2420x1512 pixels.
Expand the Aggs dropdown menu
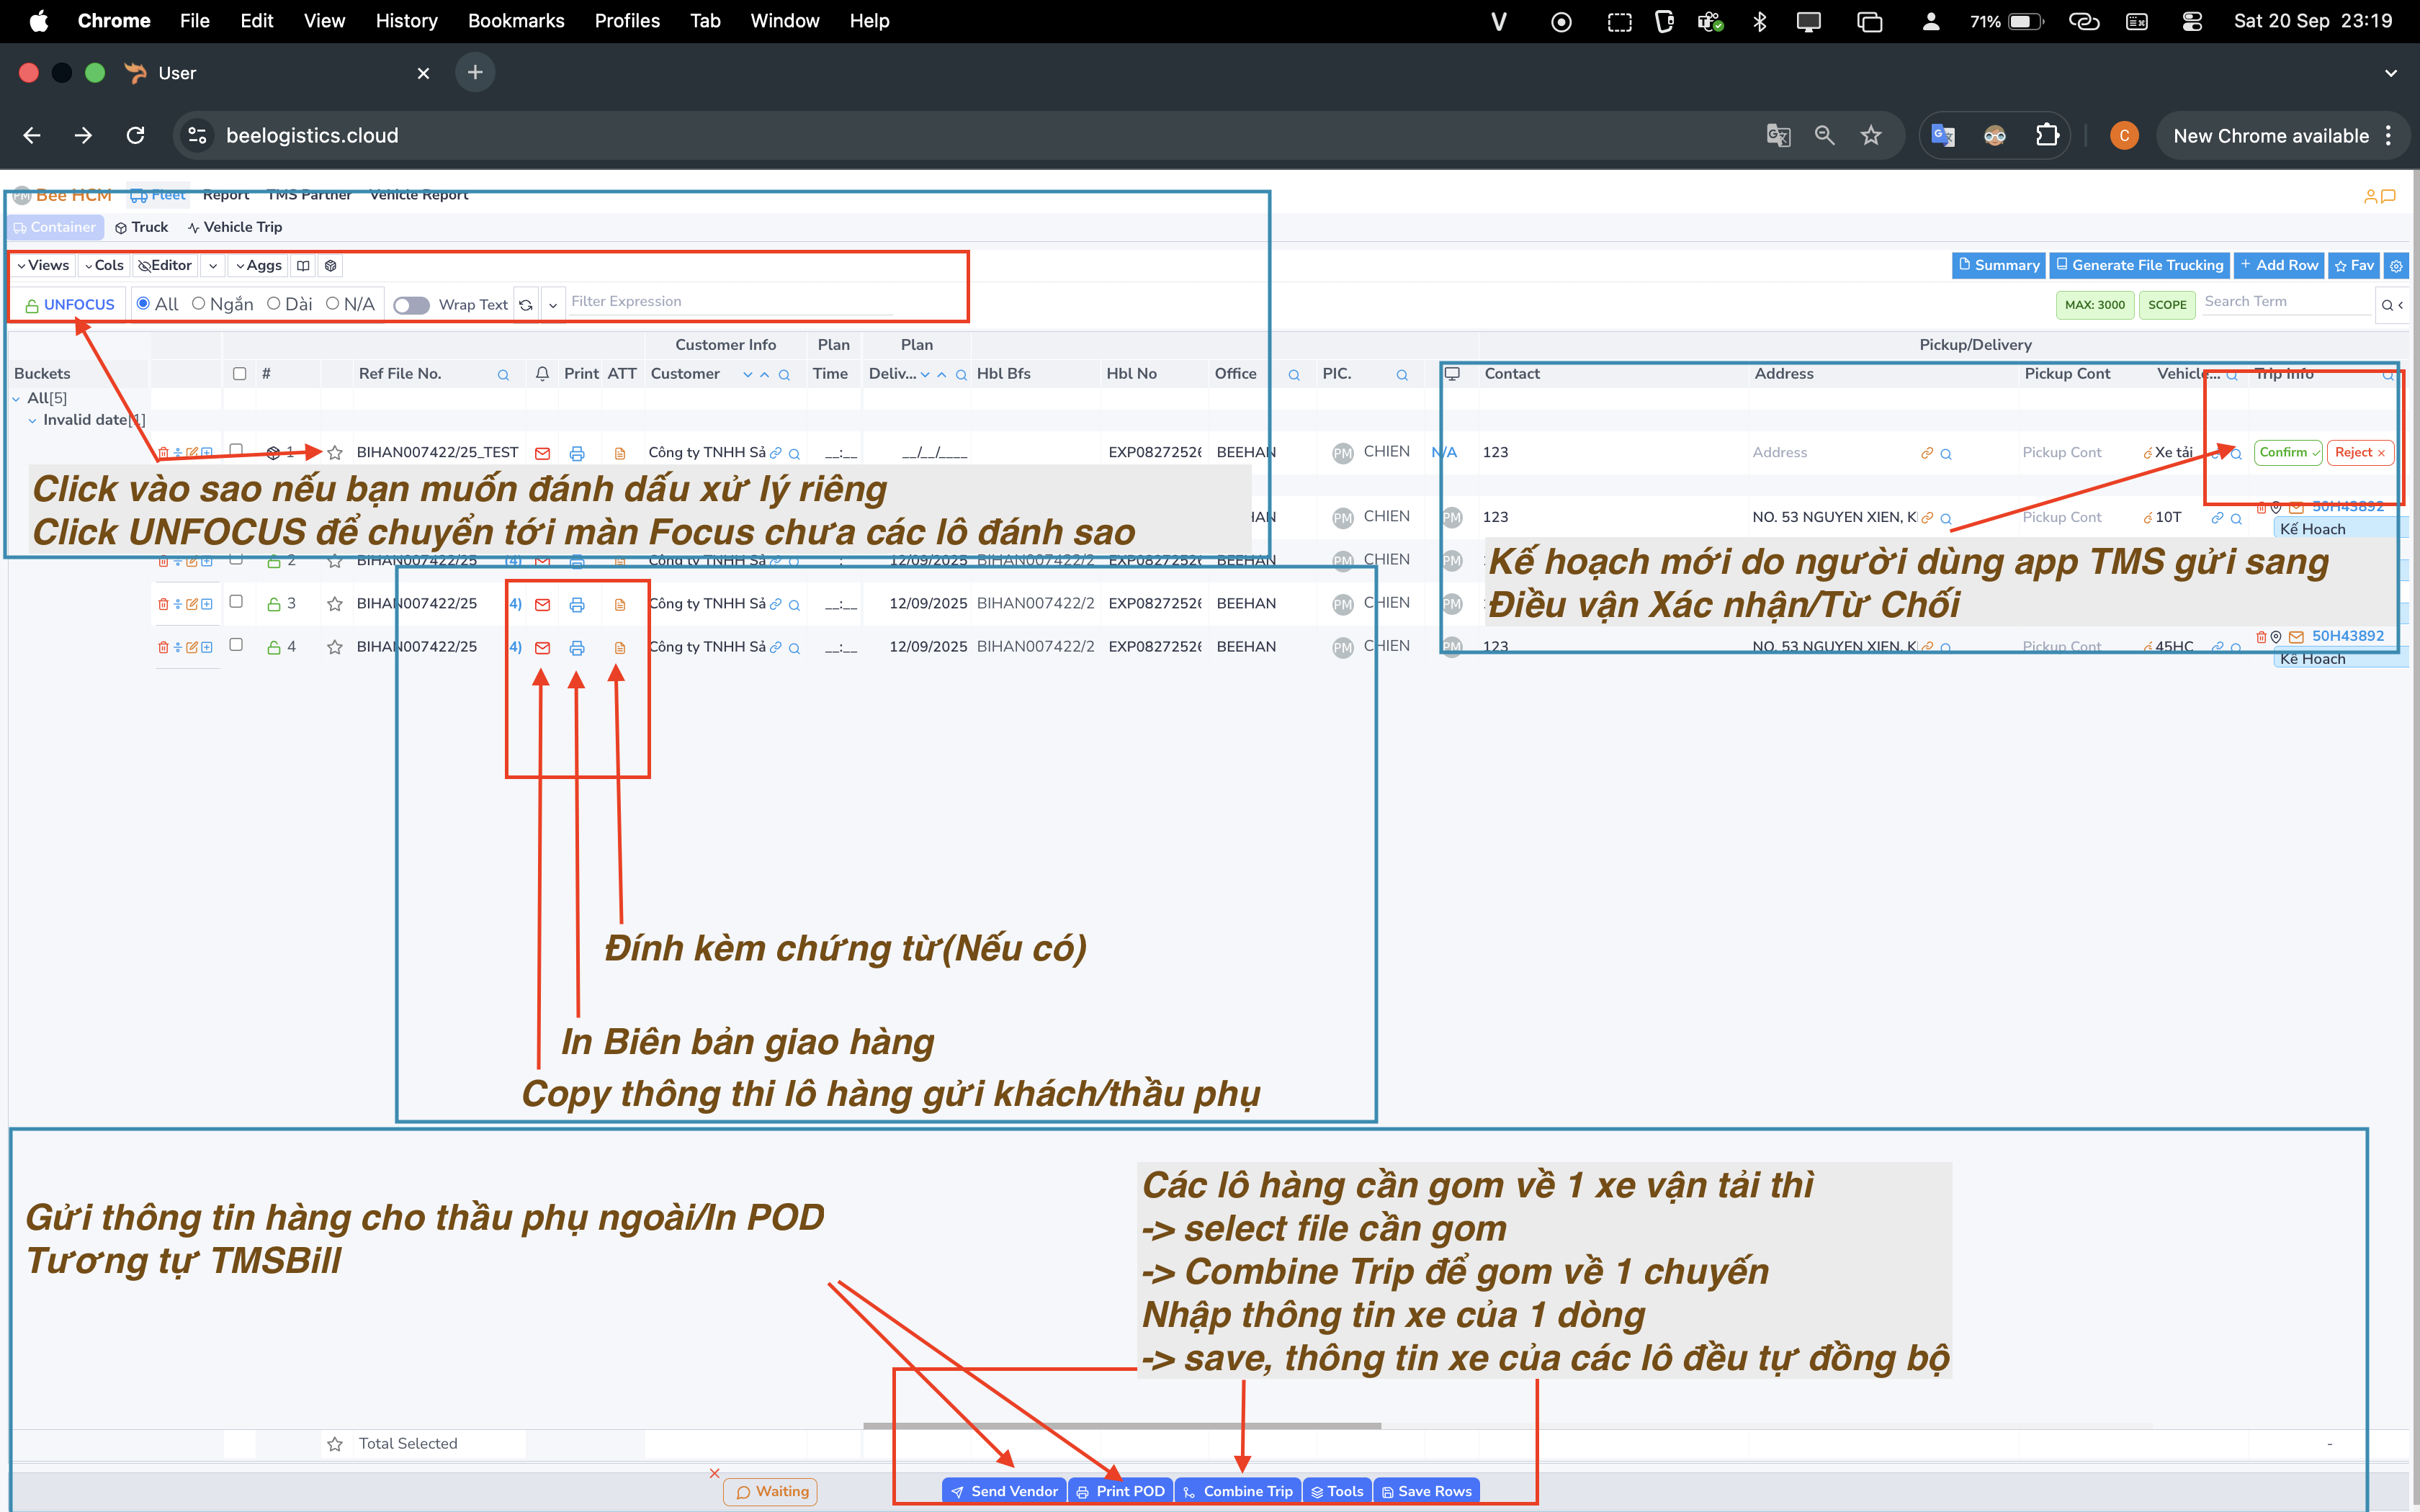pos(258,266)
